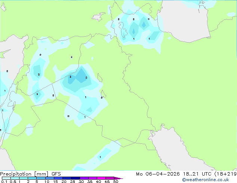Screen dimensions: 237x183
Task: Pick the 35–40 mm purple legend box
Action: tap(93, 178)
